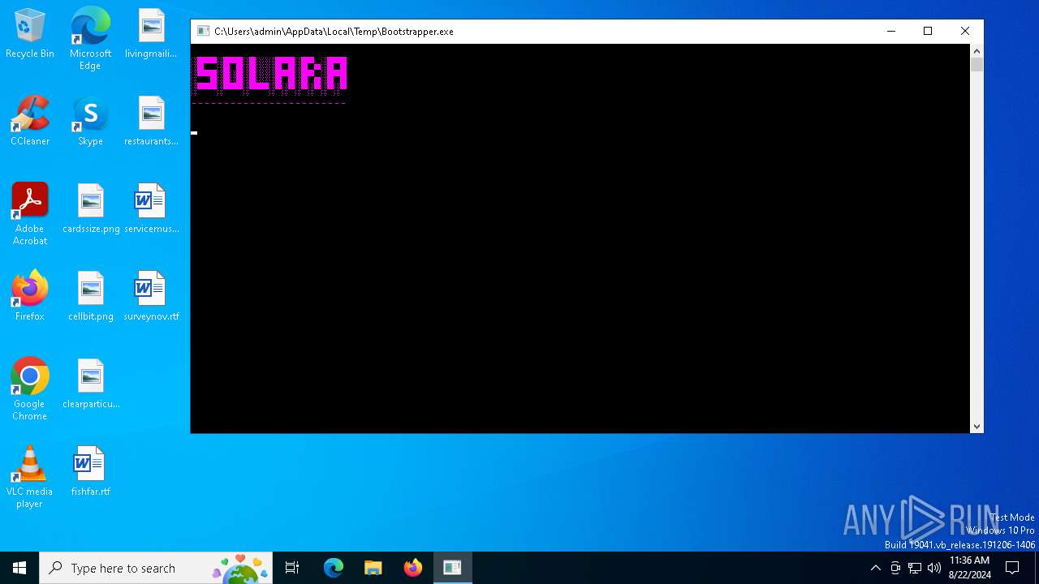Image resolution: width=1039 pixels, height=584 pixels.
Task: Select fishfar.rtf document
Action: click(90, 471)
